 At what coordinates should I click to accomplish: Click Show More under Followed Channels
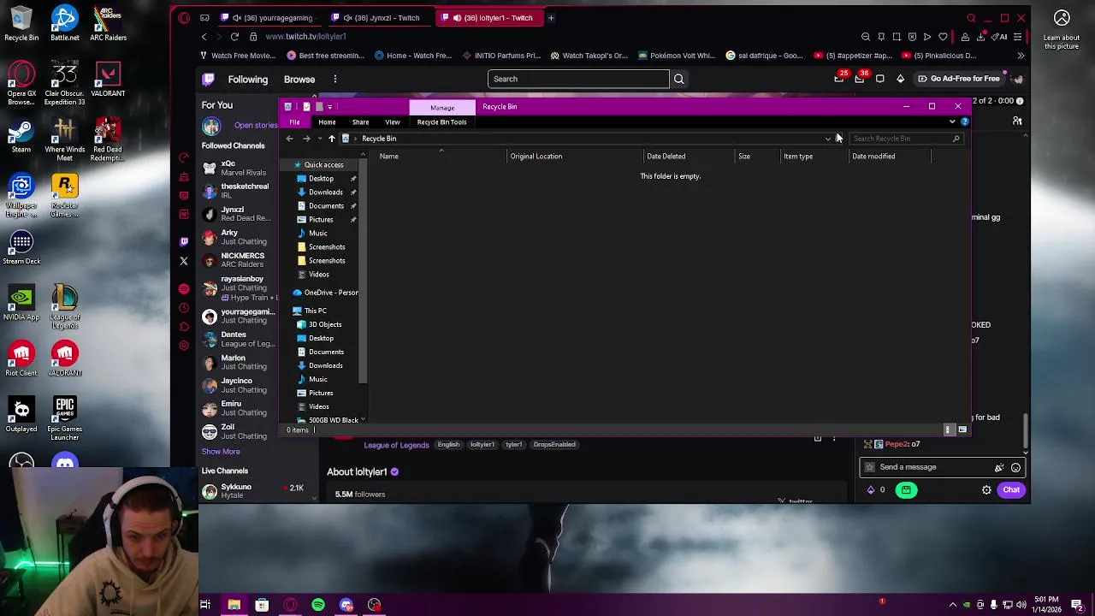click(x=221, y=452)
